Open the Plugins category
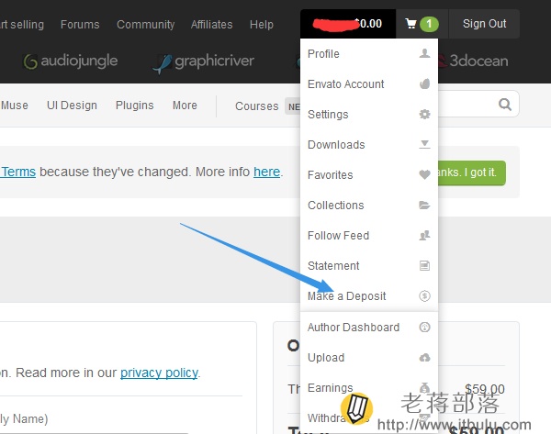Image resolution: width=551 pixels, height=434 pixels. coord(135,106)
